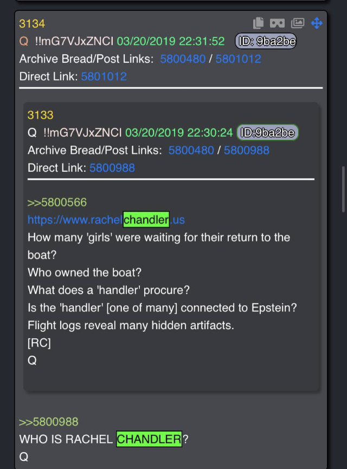The width and height of the screenshot is (347, 469).
Task: Click the page scrollbar thumb
Action: click(x=344, y=189)
